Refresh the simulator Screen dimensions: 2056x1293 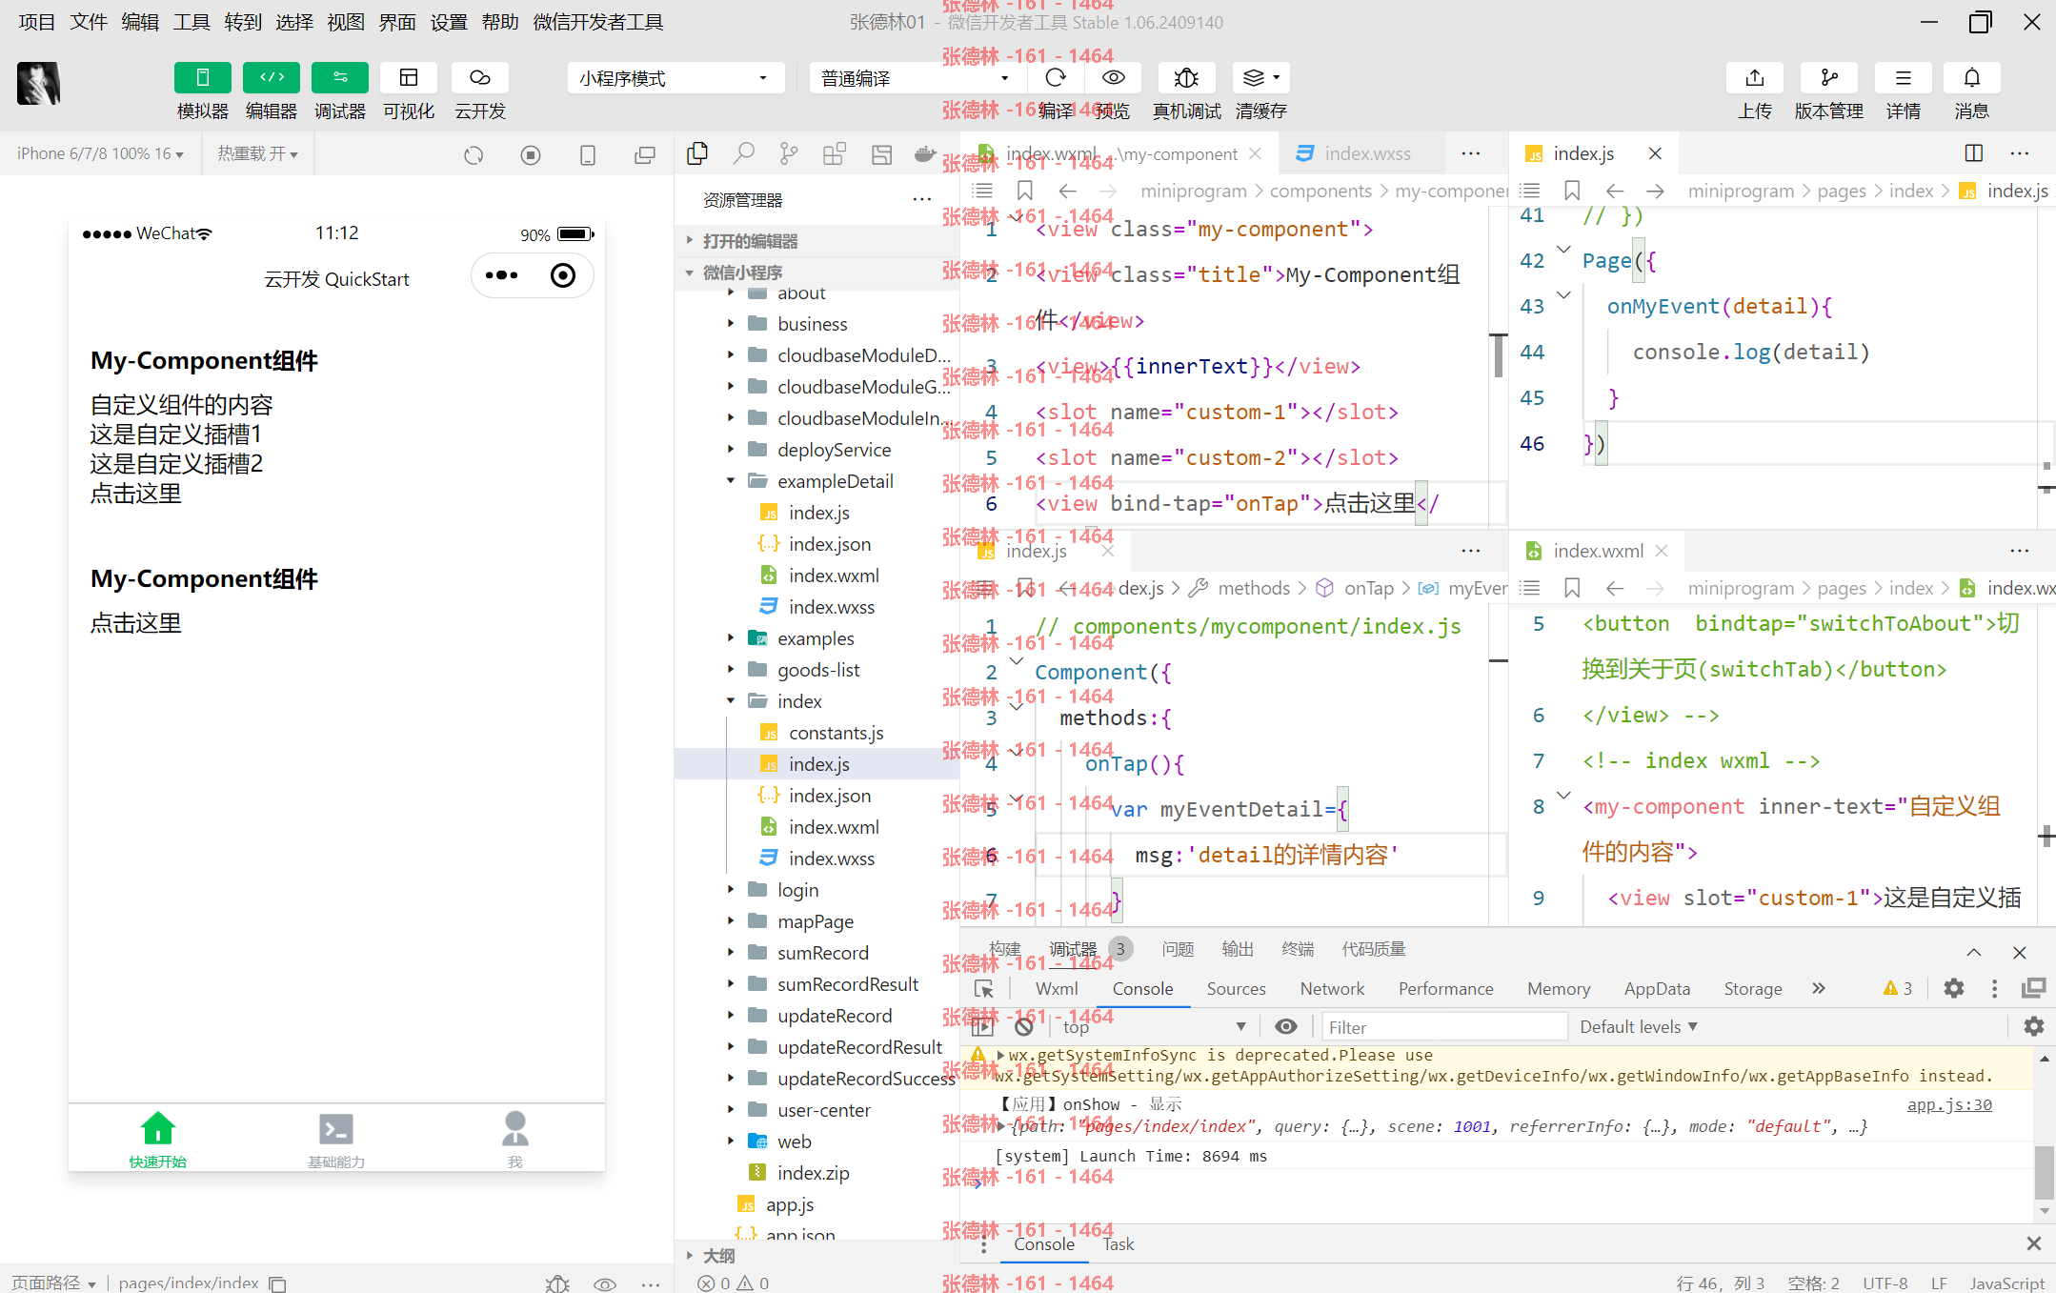474,154
